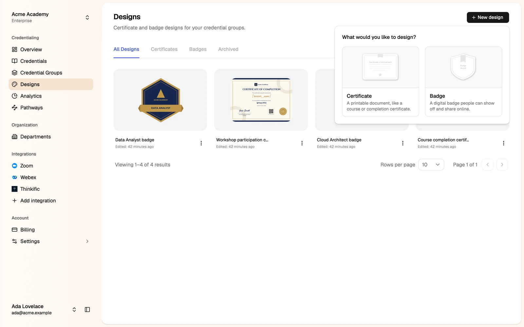Switch to the Certificates tab
524x327 pixels.
coord(164,49)
